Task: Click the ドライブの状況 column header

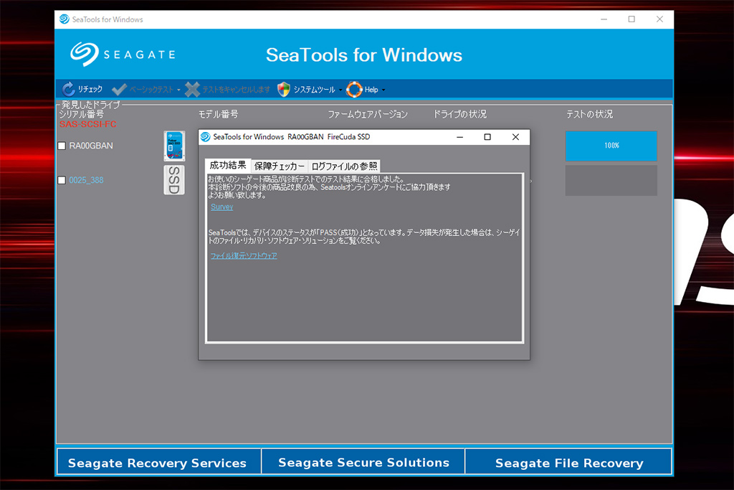Action: pos(459,114)
